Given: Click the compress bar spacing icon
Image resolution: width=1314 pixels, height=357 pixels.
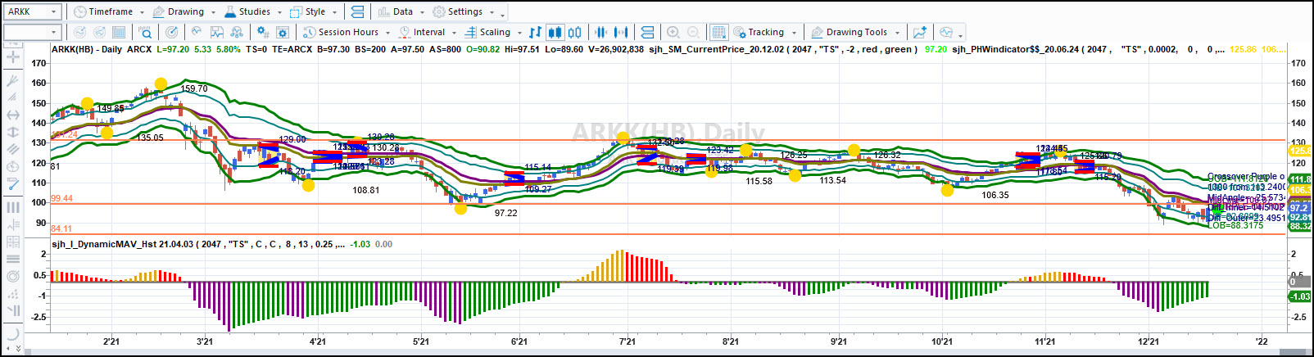Looking at the screenshot, I should click(x=600, y=32).
